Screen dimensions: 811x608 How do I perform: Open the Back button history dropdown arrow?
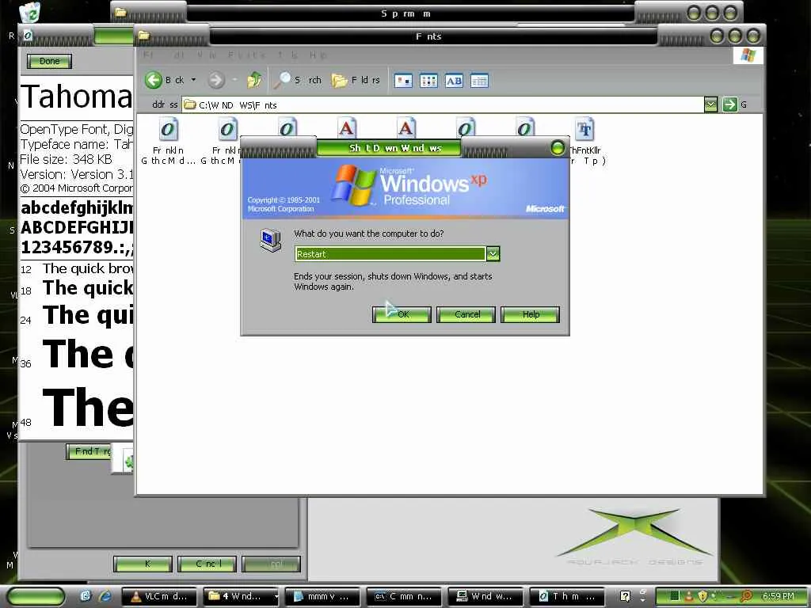tap(193, 80)
